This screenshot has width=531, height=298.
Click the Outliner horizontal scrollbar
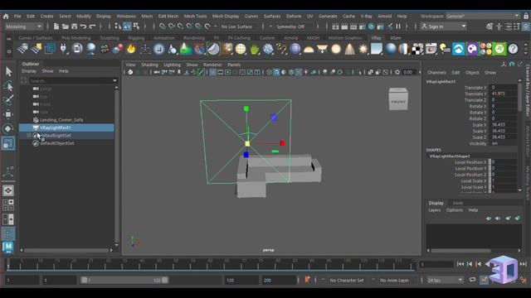tap(66, 250)
